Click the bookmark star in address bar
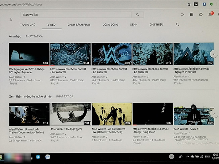219x164 pixels. (x=189, y=4)
